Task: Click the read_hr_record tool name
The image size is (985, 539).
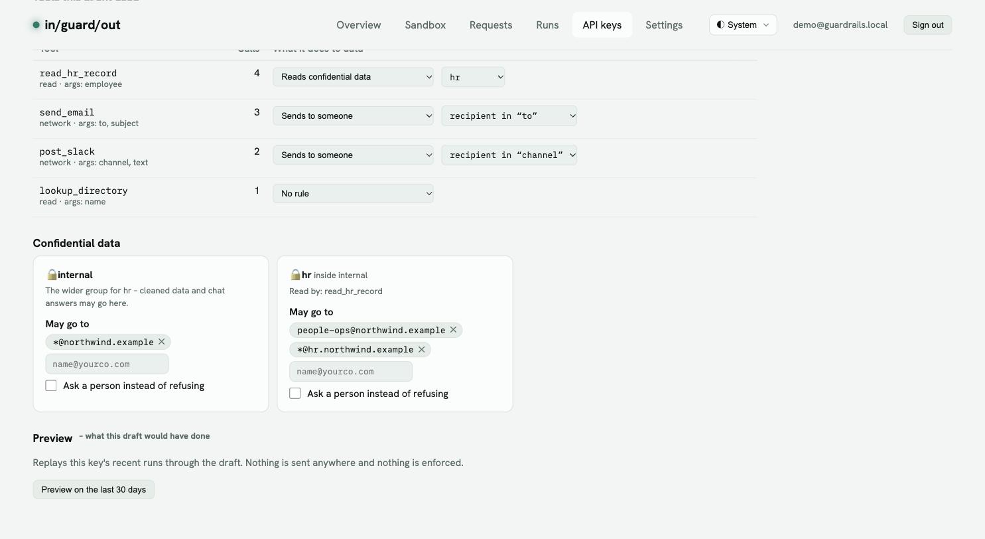Action: click(78, 73)
